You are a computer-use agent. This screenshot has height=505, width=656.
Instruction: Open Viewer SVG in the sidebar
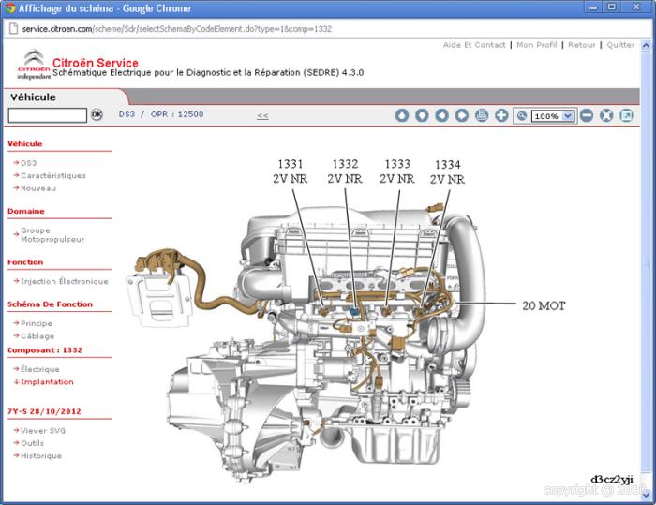[x=43, y=431]
